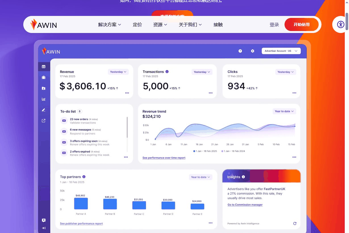This screenshot has height=233, width=349.
Task: Open the Clicks Yesterday dropdown
Action: 286,72
